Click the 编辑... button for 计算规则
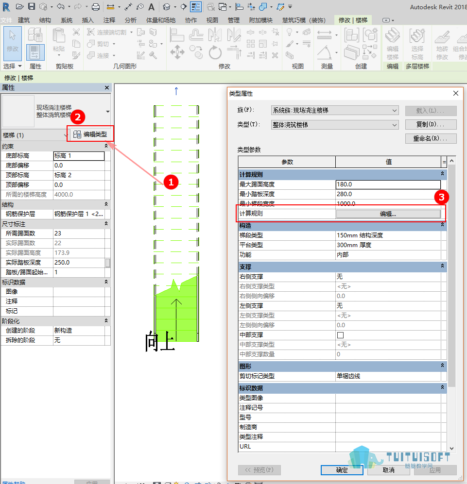This screenshot has height=484, width=467. 388,214
